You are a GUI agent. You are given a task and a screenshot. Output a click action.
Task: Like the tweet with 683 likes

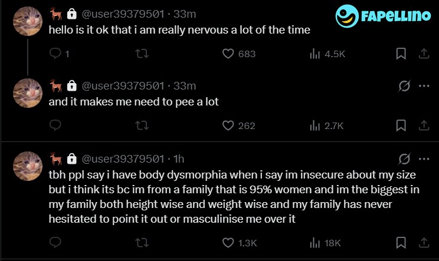click(x=228, y=54)
